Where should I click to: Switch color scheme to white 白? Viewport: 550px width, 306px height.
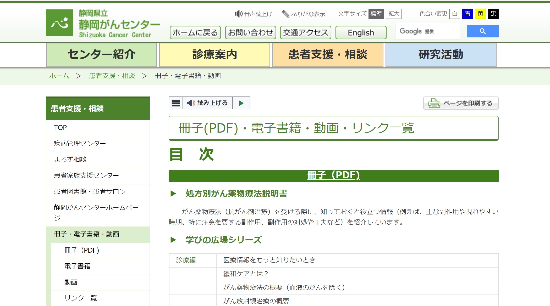[x=455, y=14]
